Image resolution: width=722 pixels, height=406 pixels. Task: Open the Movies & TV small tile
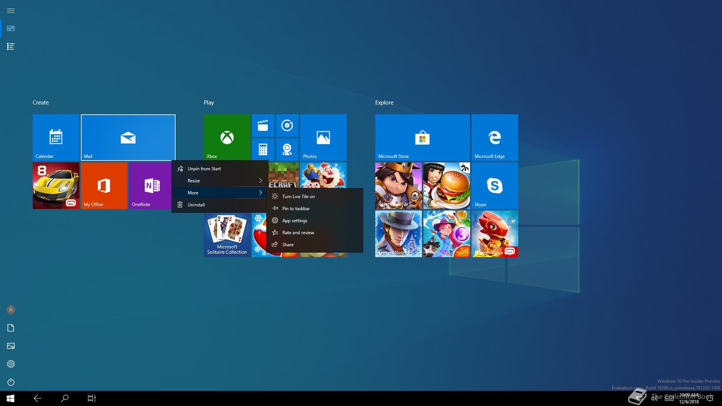coord(263,126)
